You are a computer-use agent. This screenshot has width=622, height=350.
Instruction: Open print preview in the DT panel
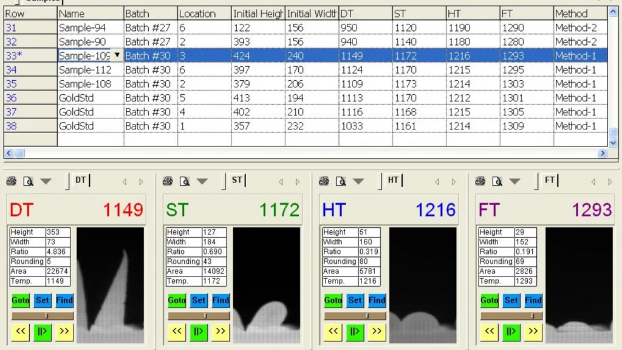tap(28, 181)
